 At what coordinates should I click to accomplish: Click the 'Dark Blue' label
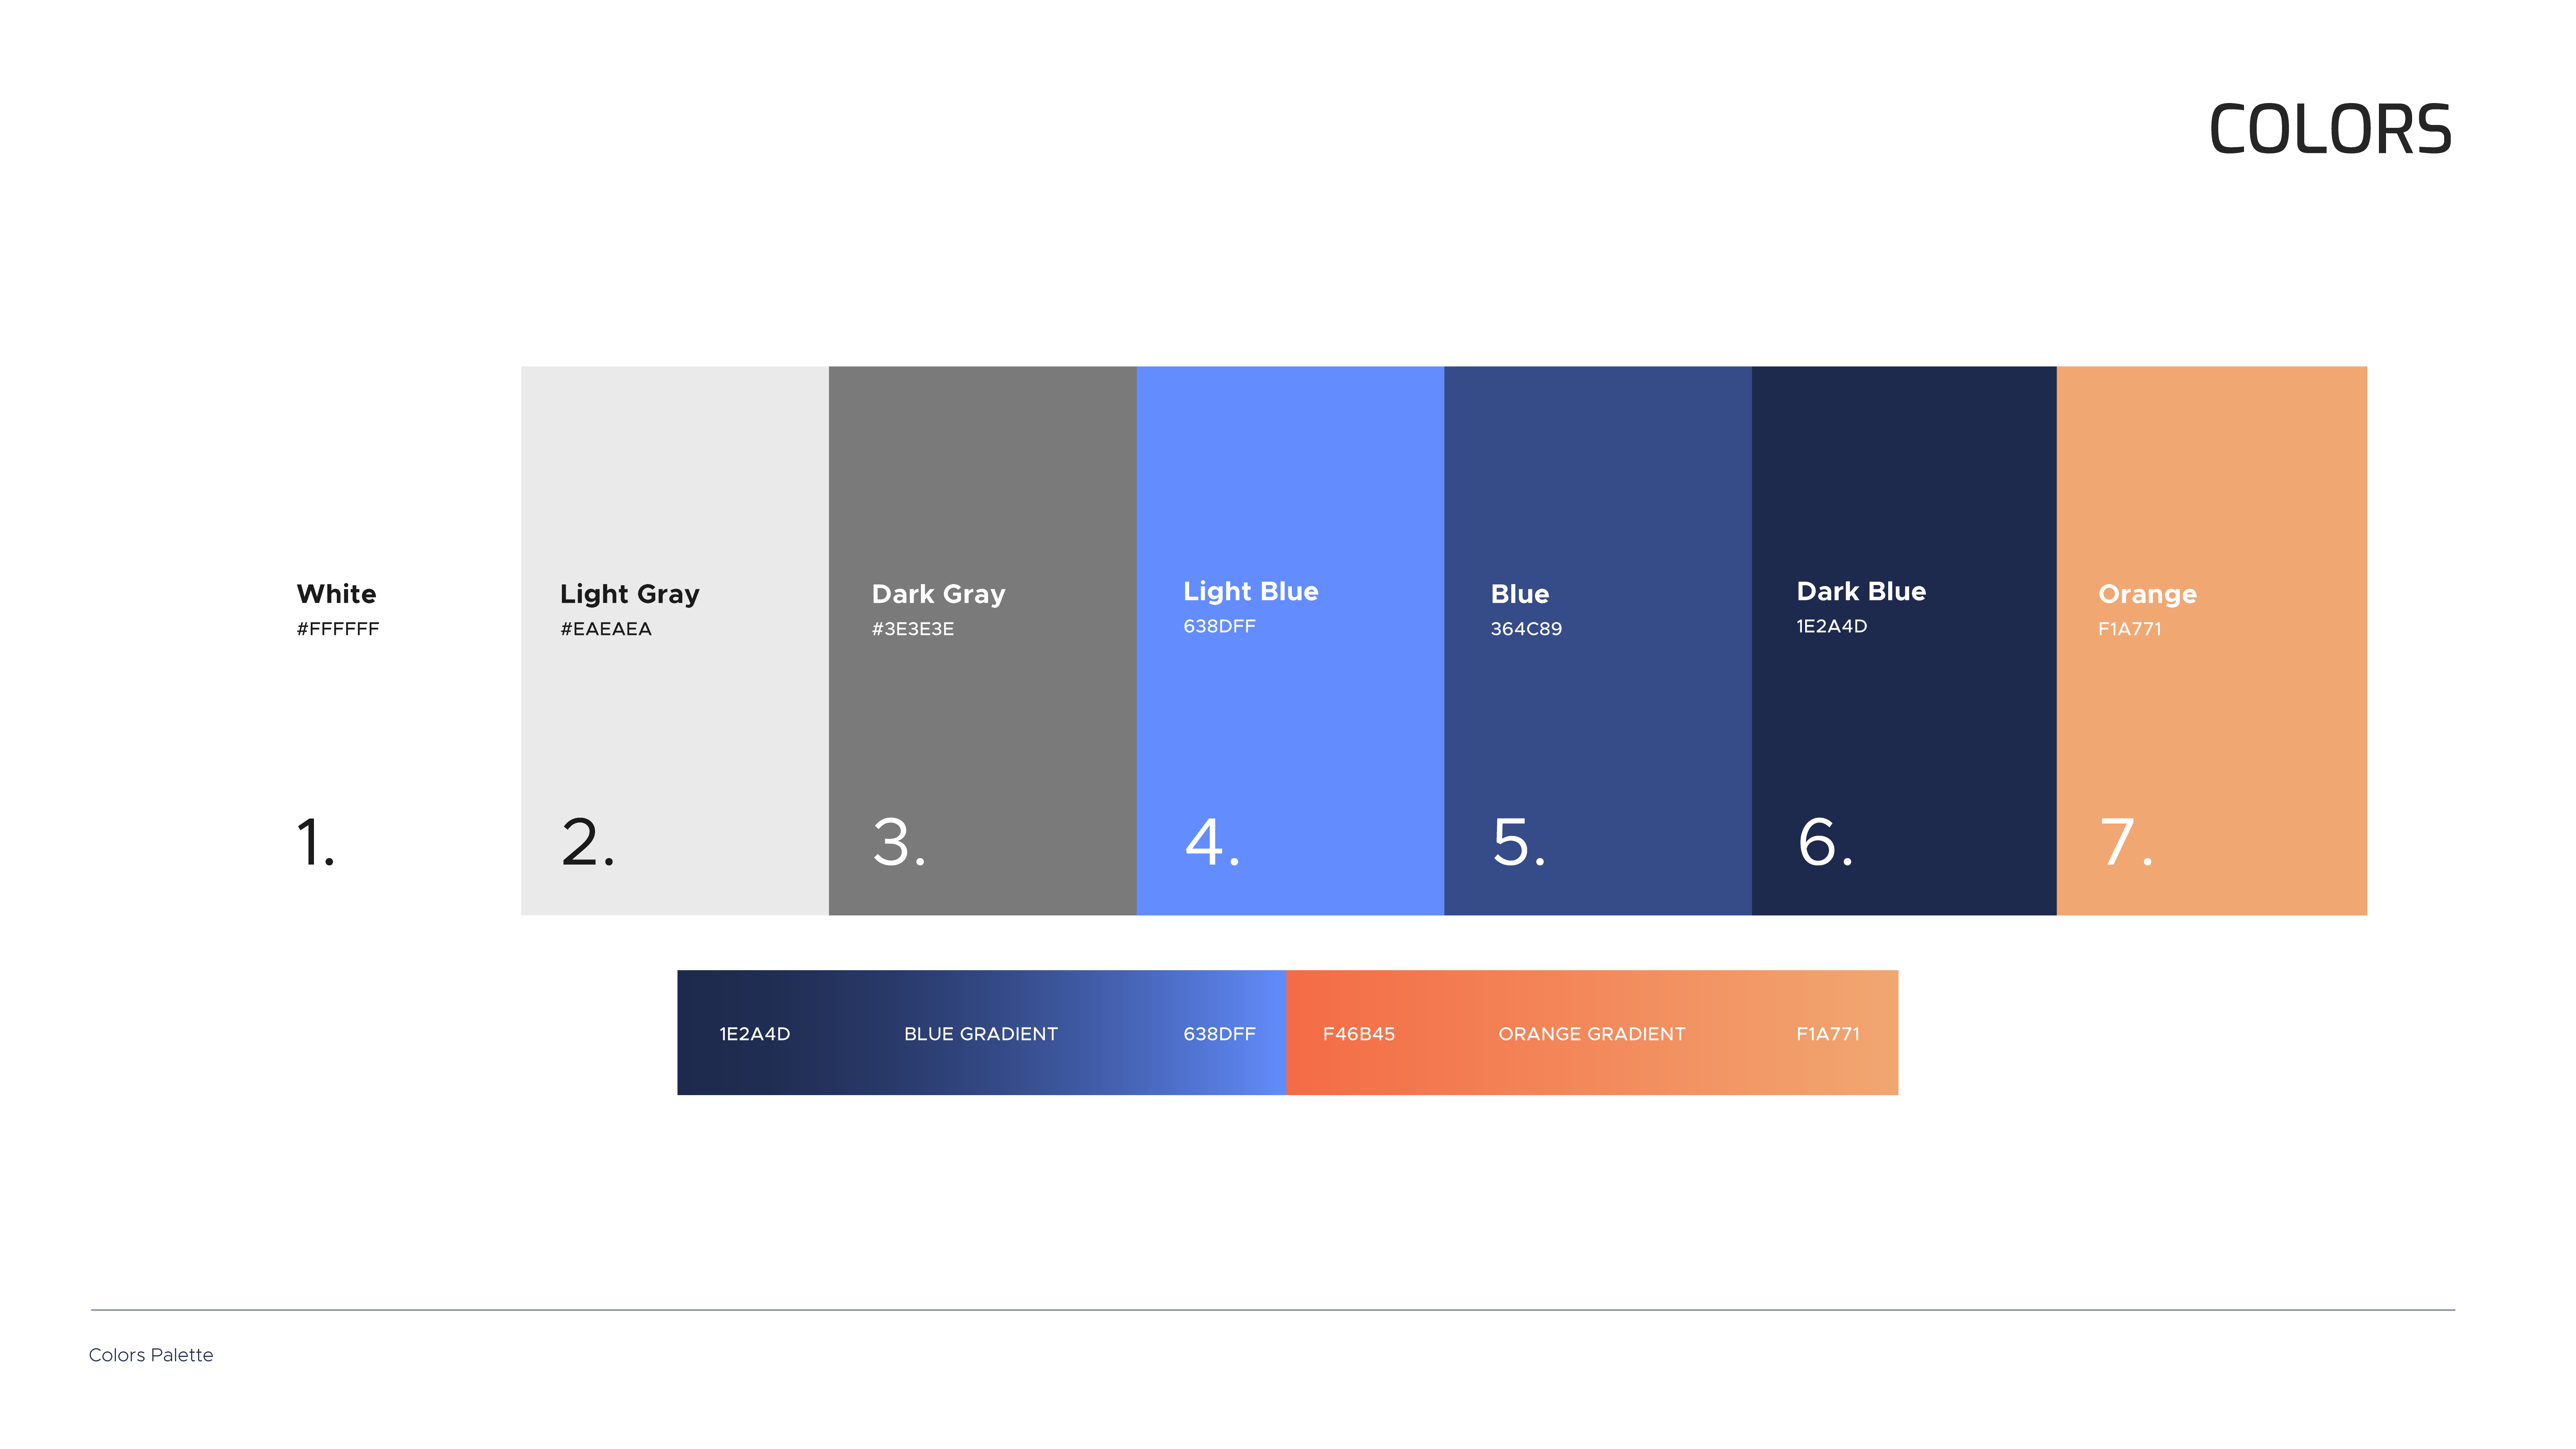(1861, 591)
